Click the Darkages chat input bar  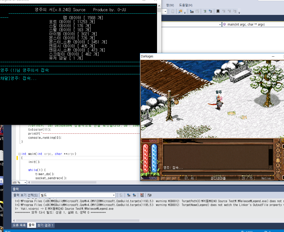[218, 173]
